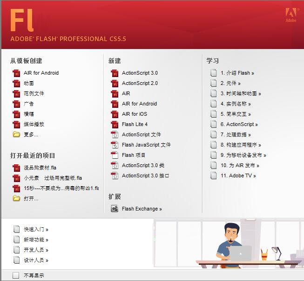Click the page icon beside 11. Adobe TV
The width and height of the screenshot is (304, 281).
[x=214, y=176]
